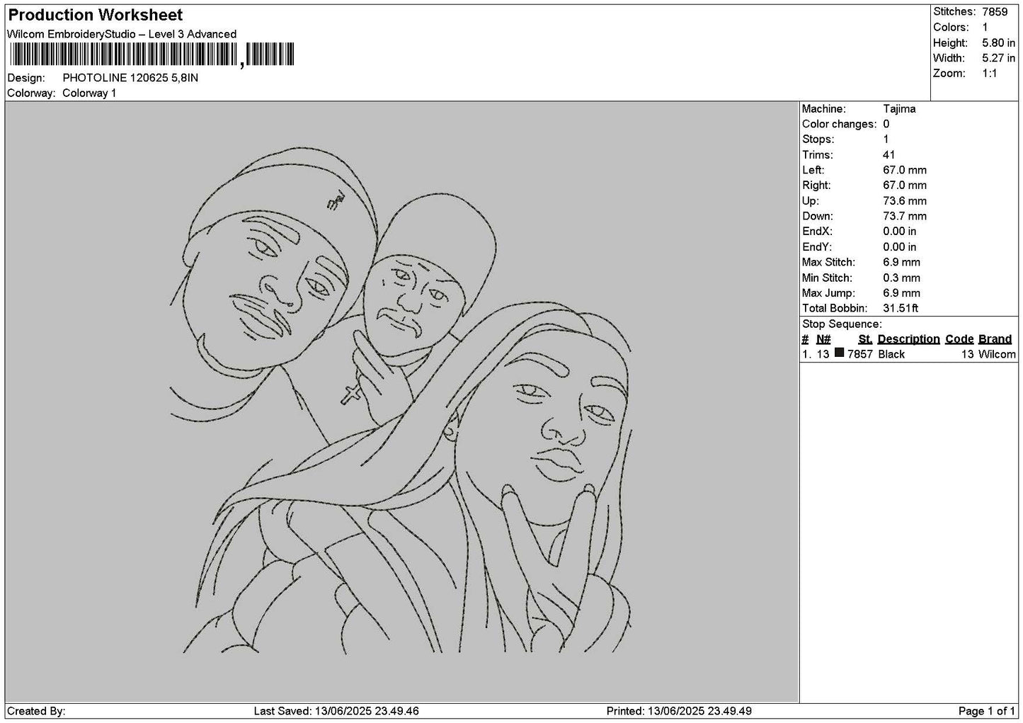
Task: Click the 'Colorway 1' value
Action: pos(89,93)
